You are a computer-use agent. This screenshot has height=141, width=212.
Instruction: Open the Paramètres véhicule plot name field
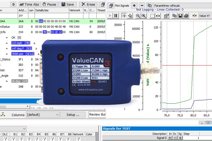pyautogui.click(x=183, y=6)
